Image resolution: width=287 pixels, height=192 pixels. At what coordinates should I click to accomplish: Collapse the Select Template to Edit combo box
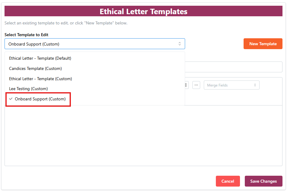coord(95,44)
